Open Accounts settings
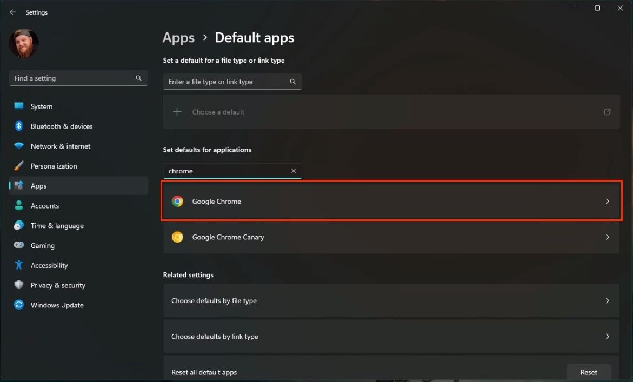 tap(78, 206)
